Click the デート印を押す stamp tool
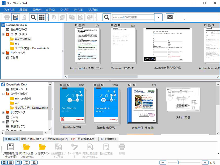The image size is (220, 165). [74, 150]
